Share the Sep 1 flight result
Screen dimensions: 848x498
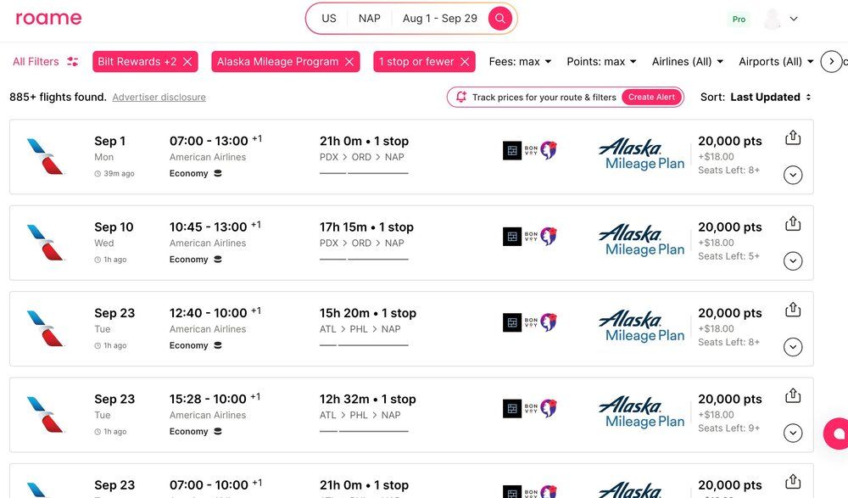tap(793, 137)
